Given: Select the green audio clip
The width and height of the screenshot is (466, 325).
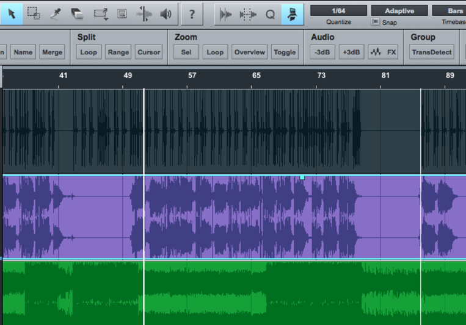Looking at the screenshot, I should pyautogui.click(x=234, y=293).
